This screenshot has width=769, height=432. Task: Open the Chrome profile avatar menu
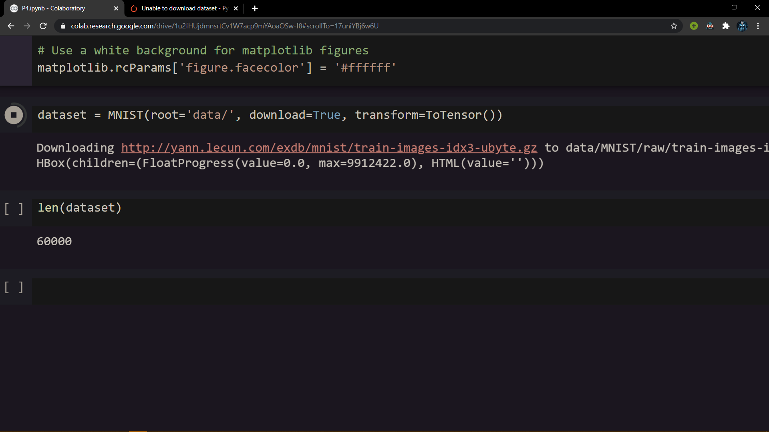pyautogui.click(x=742, y=26)
